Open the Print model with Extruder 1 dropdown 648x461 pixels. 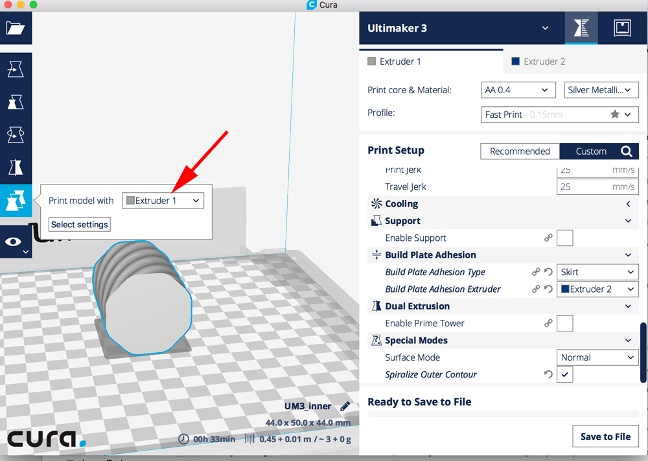(163, 200)
